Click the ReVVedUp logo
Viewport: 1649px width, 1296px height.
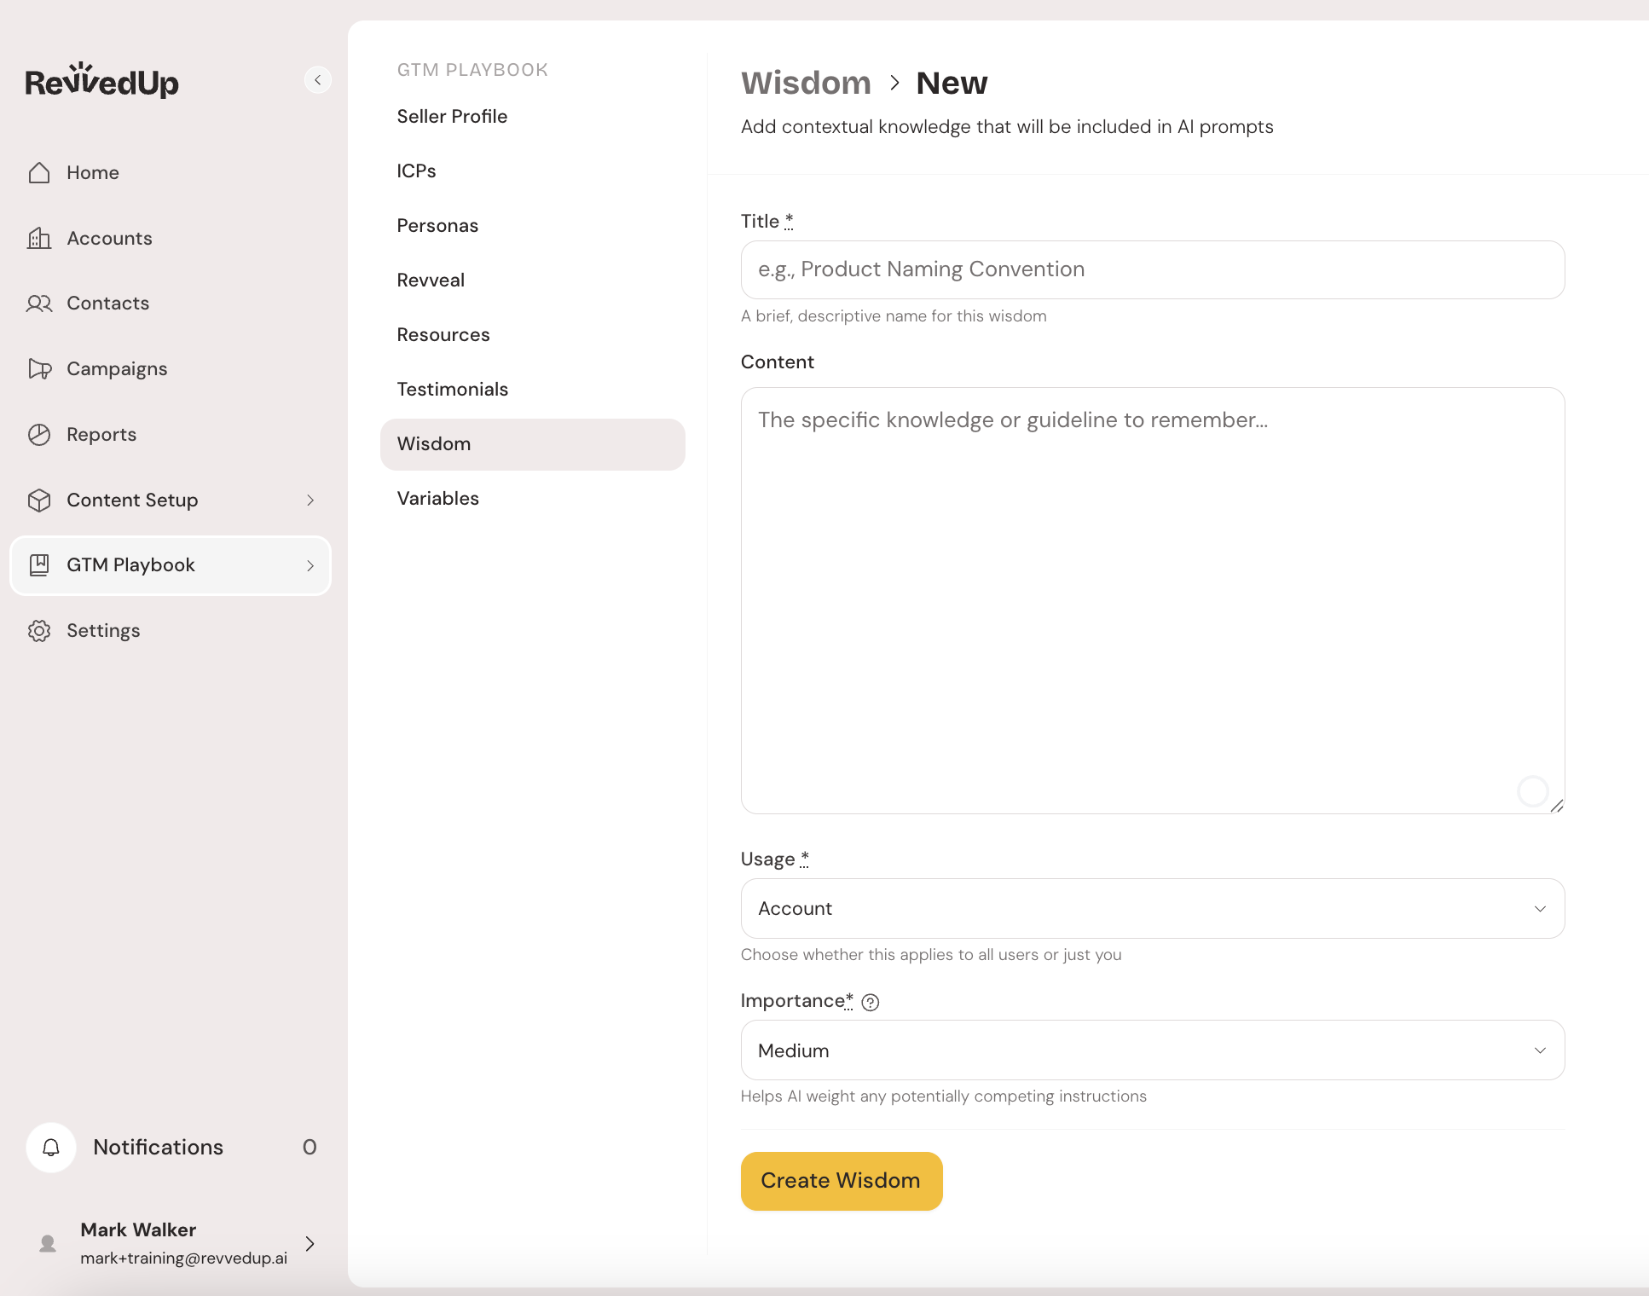pyautogui.click(x=102, y=81)
